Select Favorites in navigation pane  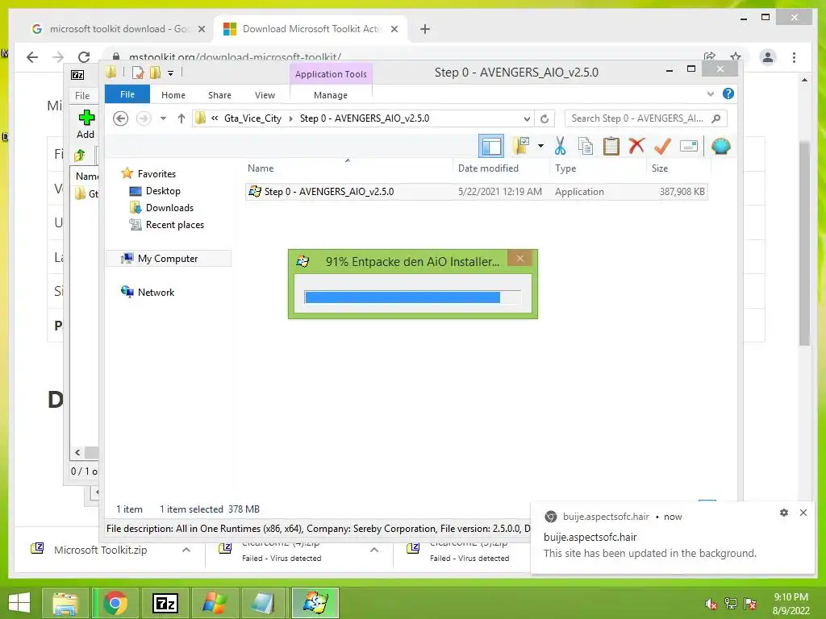click(156, 174)
